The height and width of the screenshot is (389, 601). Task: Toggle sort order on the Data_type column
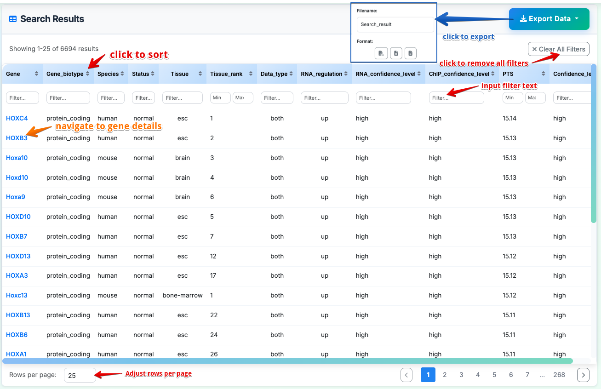[x=291, y=74]
